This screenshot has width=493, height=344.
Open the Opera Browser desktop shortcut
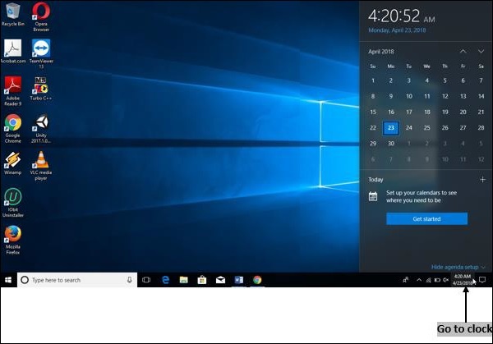(x=40, y=13)
